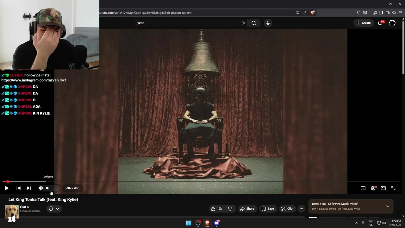Open the Windows Start menu
The image size is (405, 228).
[x=189, y=223]
